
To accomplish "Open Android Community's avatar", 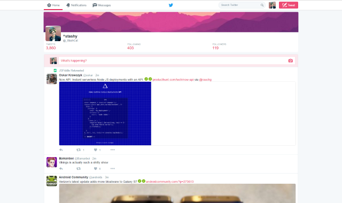I will coord(52,181).
